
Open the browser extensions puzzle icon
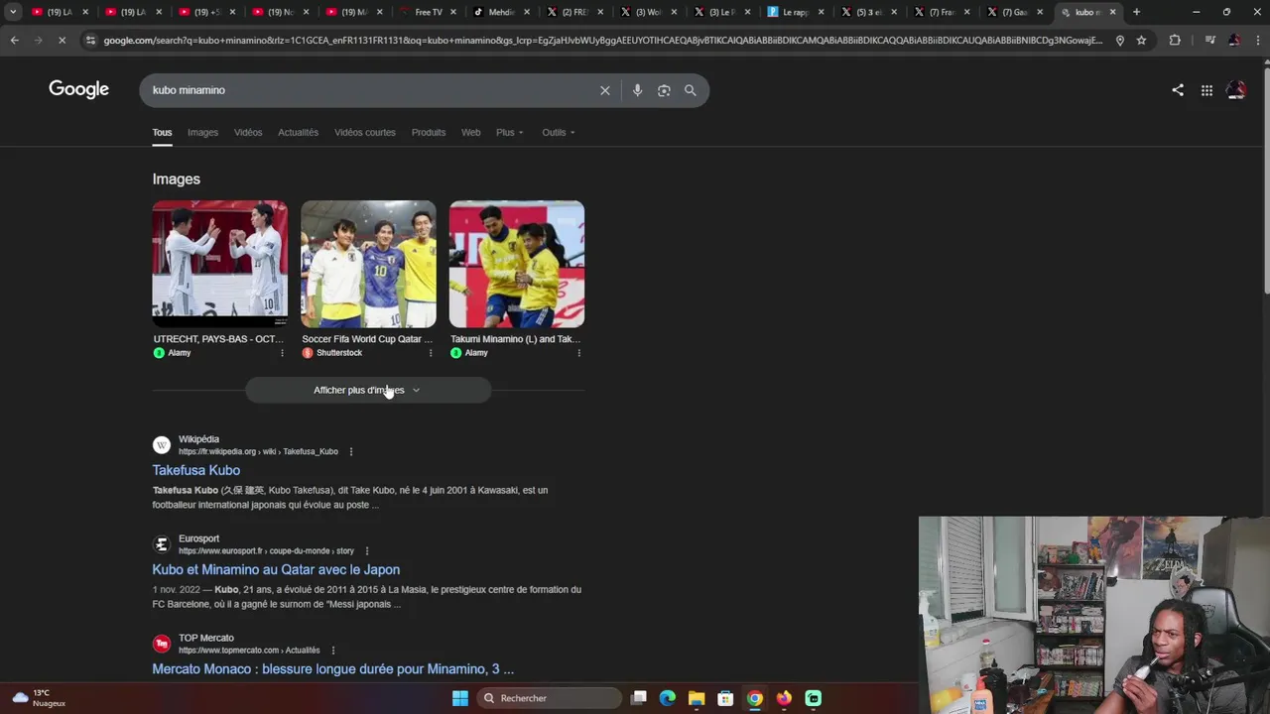tap(1175, 40)
